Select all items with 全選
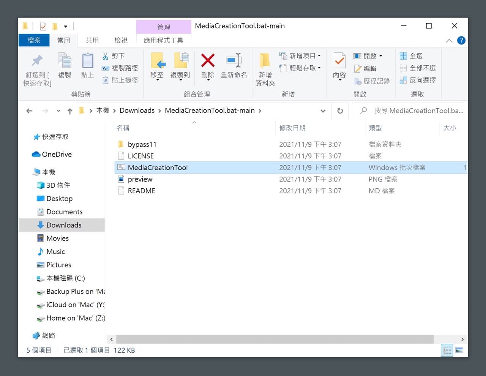 (411, 56)
